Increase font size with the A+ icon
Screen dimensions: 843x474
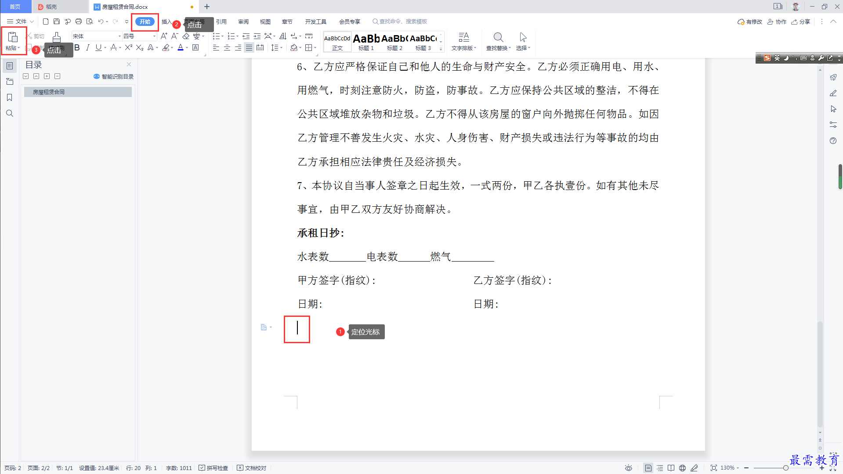click(164, 36)
